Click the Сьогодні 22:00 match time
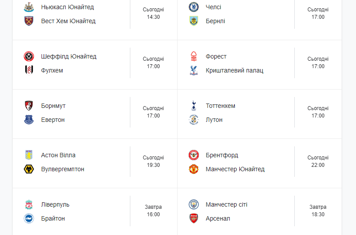The height and width of the screenshot is (235, 356). (318, 161)
